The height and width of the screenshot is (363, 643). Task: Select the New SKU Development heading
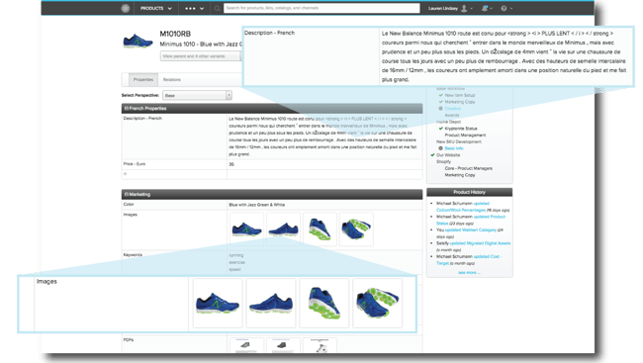[x=459, y=141]
